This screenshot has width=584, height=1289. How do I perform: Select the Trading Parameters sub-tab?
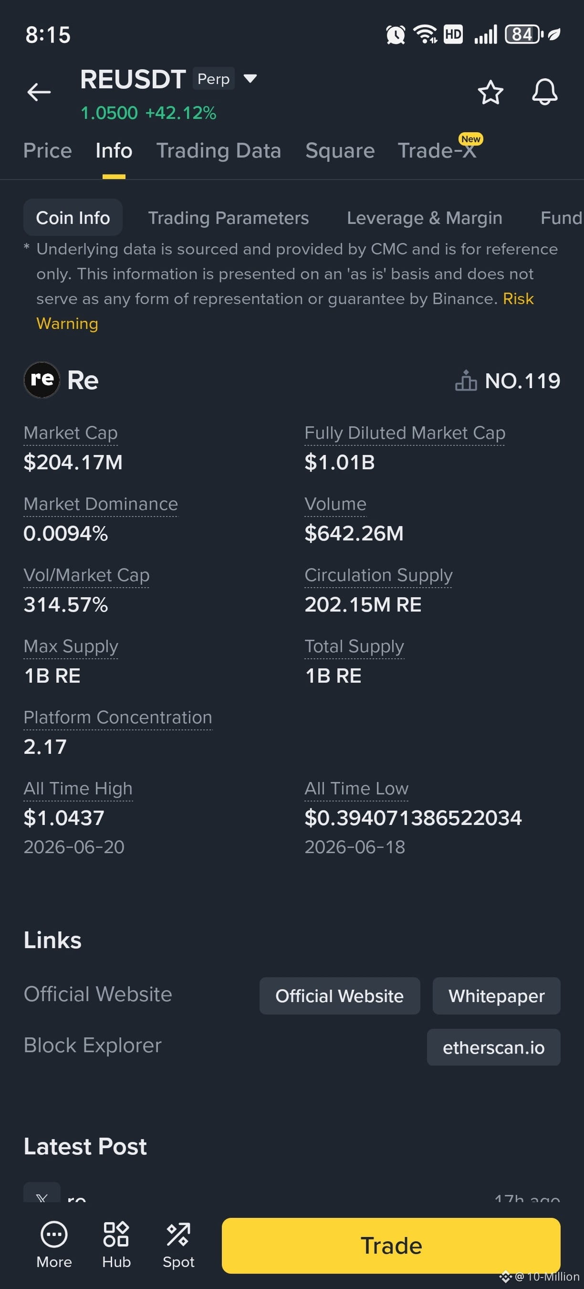229,218
